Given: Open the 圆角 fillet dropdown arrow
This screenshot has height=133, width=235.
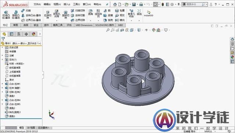Looking at the screenshot, I should pyautogui.click(x=91, y=21).
